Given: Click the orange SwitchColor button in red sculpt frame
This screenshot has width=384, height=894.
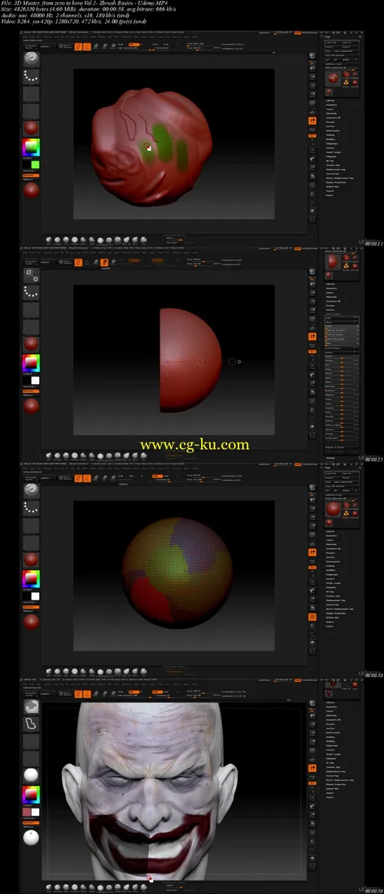Looking at the screenshot, I should pyautogui.click(x=31, y=174).
